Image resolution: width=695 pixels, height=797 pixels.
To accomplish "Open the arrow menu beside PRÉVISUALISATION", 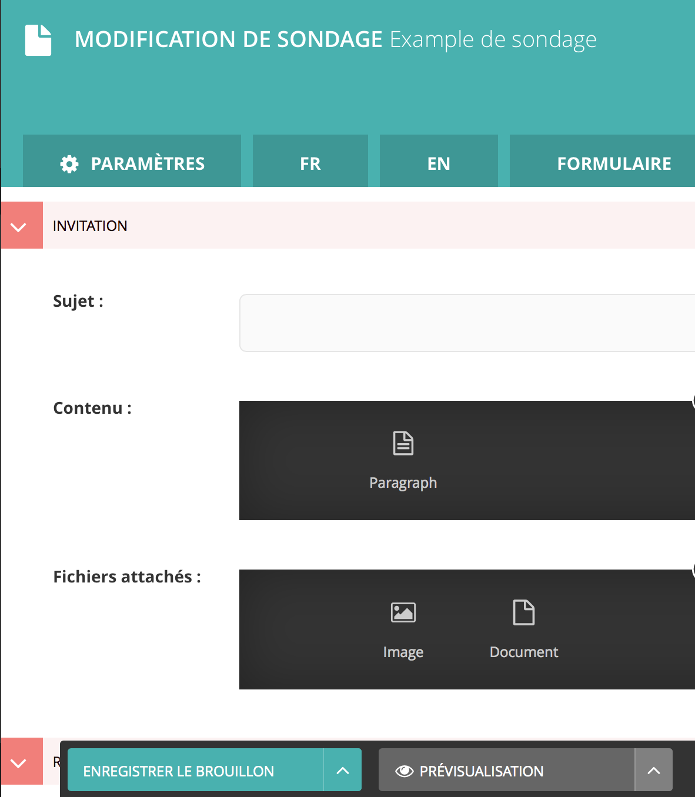I will pos(654,771).
